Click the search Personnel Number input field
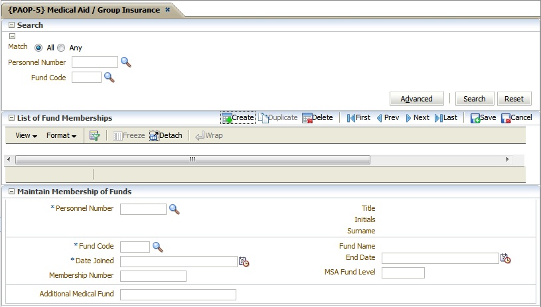541x307 pixels. point(95,62)
